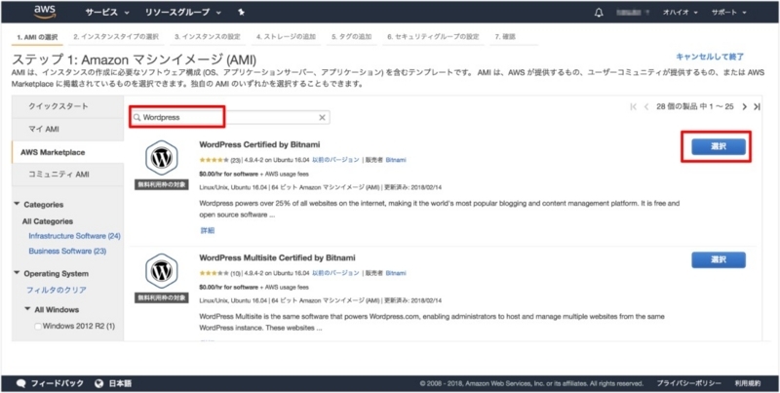Screen dimensions: 780x393
Task: Go to step 3 インスタンスの設定
Action: [x=208, y=37]
